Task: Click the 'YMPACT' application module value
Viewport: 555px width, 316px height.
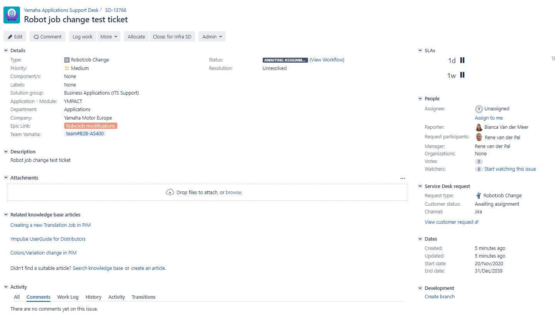Action: point(73,101)
